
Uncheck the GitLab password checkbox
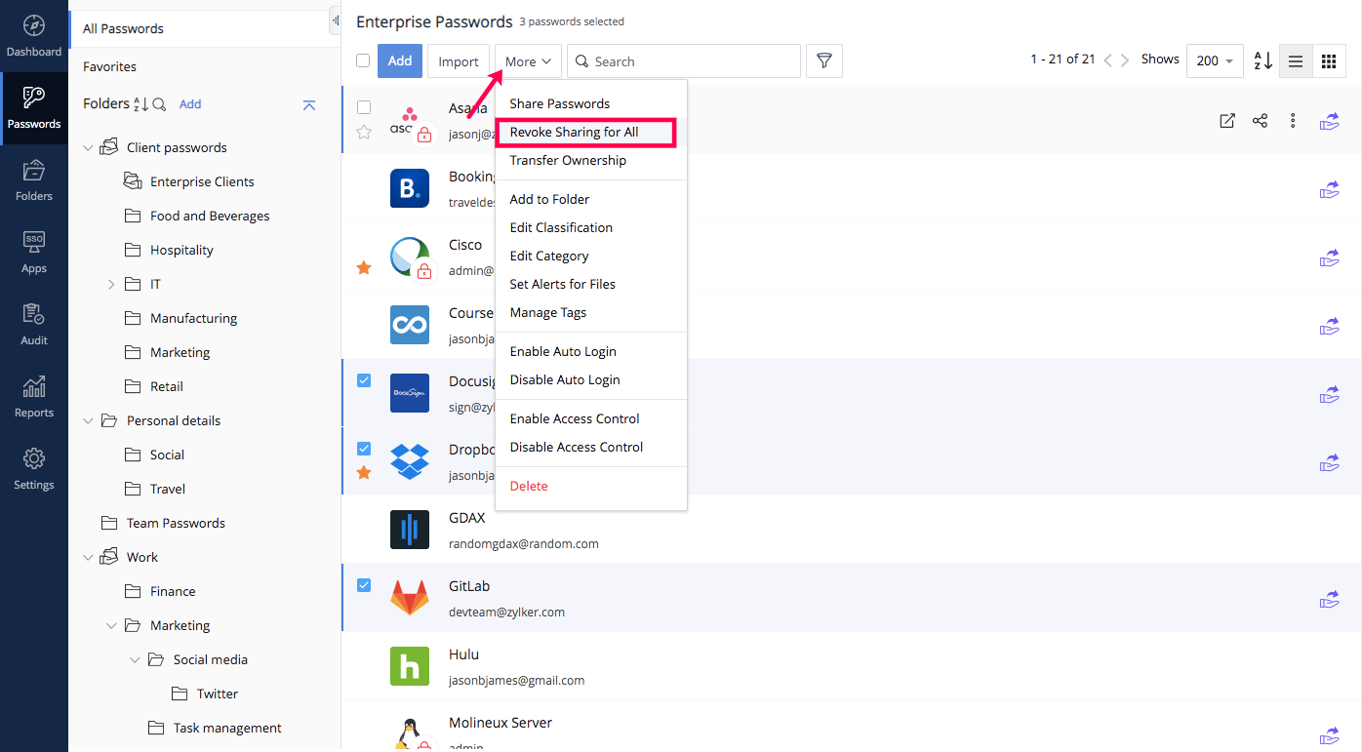(x=364, y=585)
